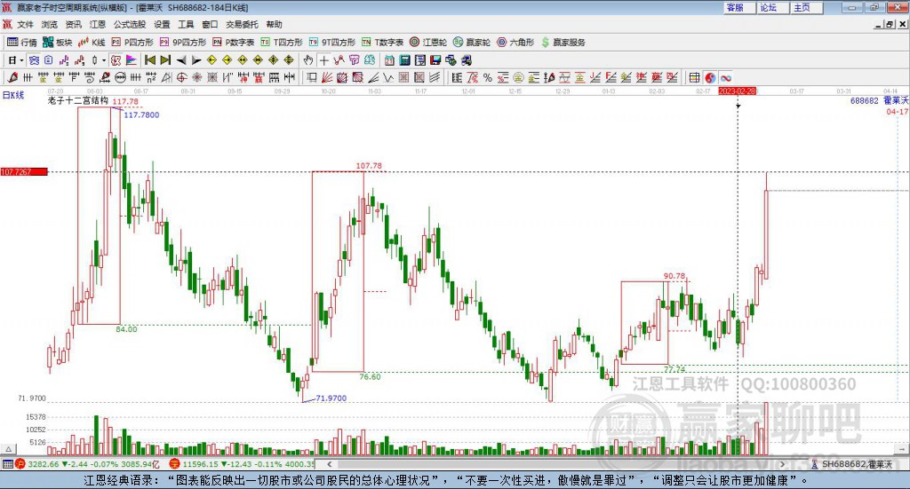
Task: Open 赢家服务 with the dollar icon
Action: point(563,43)
